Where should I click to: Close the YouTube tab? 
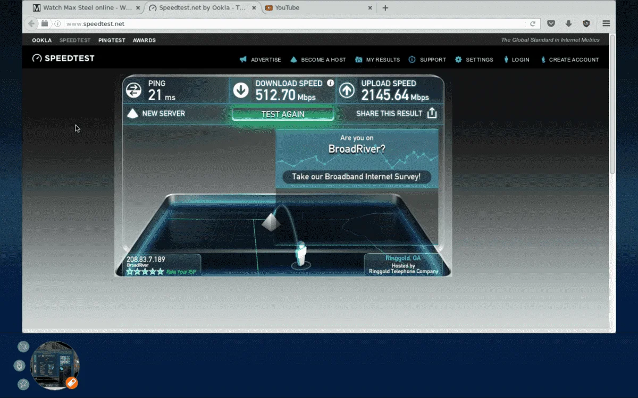pos(370,8)
